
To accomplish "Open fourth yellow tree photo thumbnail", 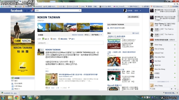I will pos(83,27).
